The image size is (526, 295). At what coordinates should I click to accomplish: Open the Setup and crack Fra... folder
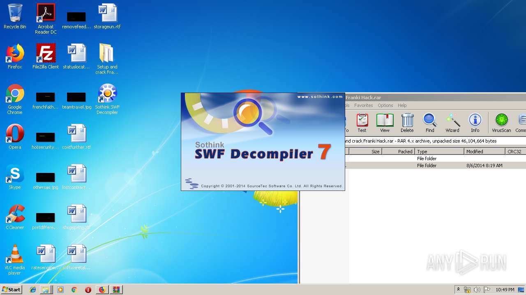(107, 59)
